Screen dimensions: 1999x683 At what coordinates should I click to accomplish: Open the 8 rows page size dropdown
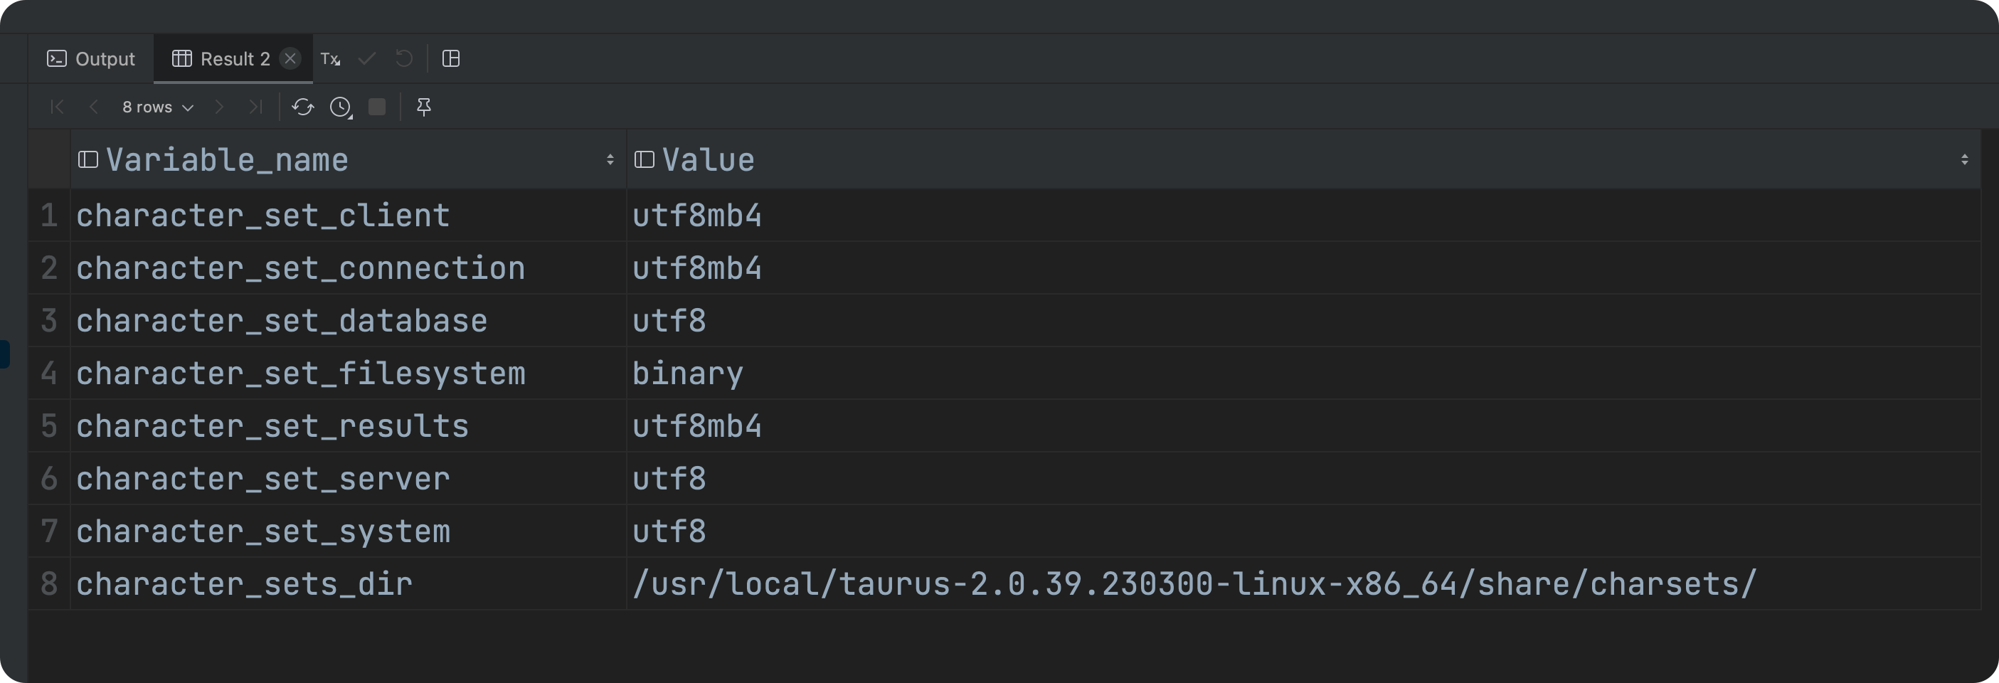155,107
